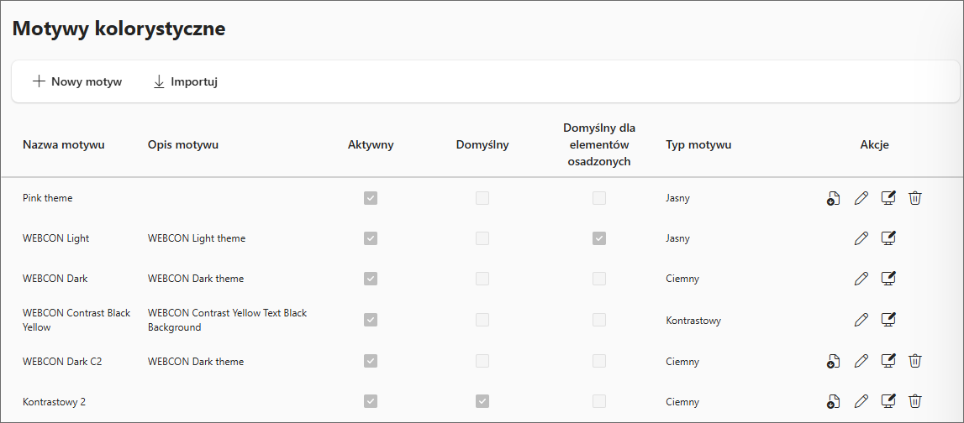This screenshot has height=423, width=964.
Task: Open monitor edit icon for Kontrastowy 2
Action: tap(888, 401)
